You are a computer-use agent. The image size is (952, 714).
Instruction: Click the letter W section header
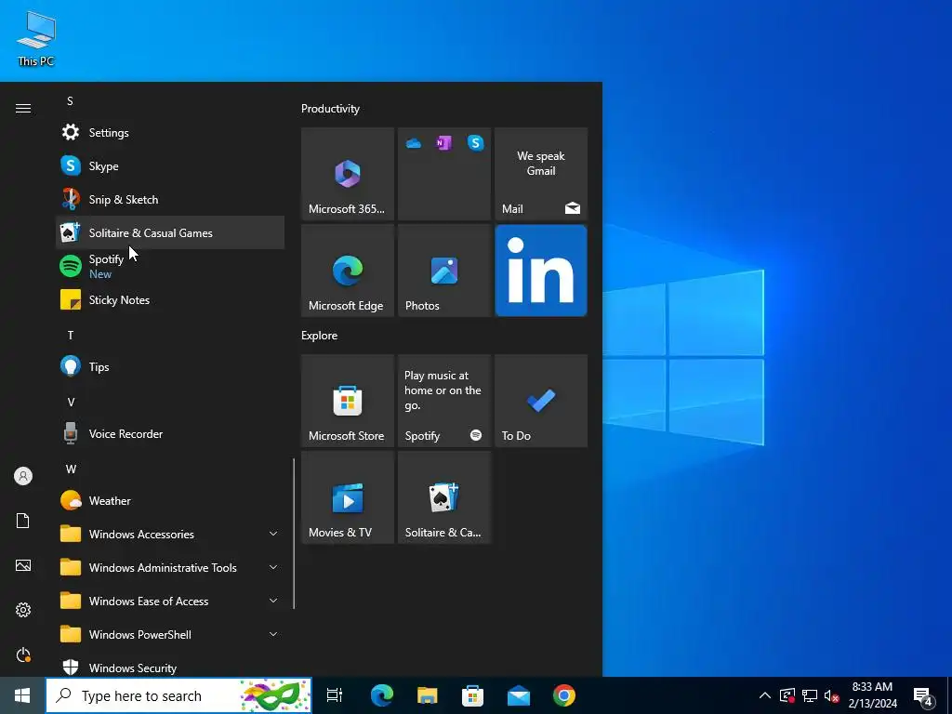[71, 469]
